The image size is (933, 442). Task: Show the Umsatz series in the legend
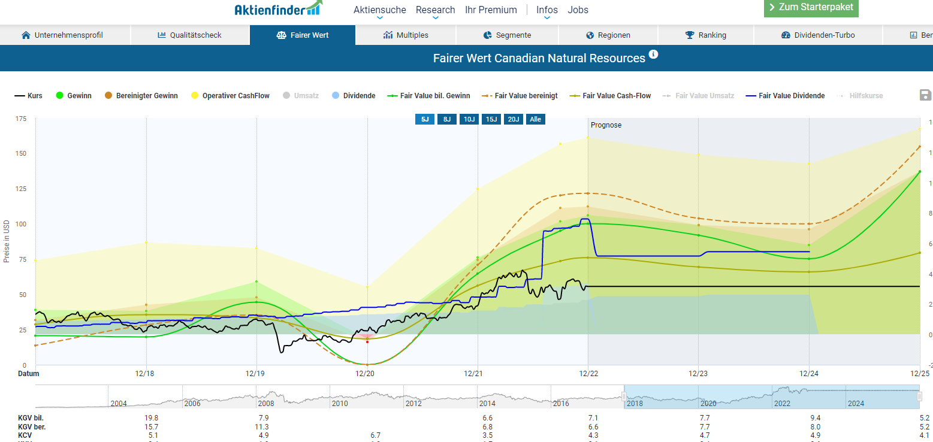301,96
